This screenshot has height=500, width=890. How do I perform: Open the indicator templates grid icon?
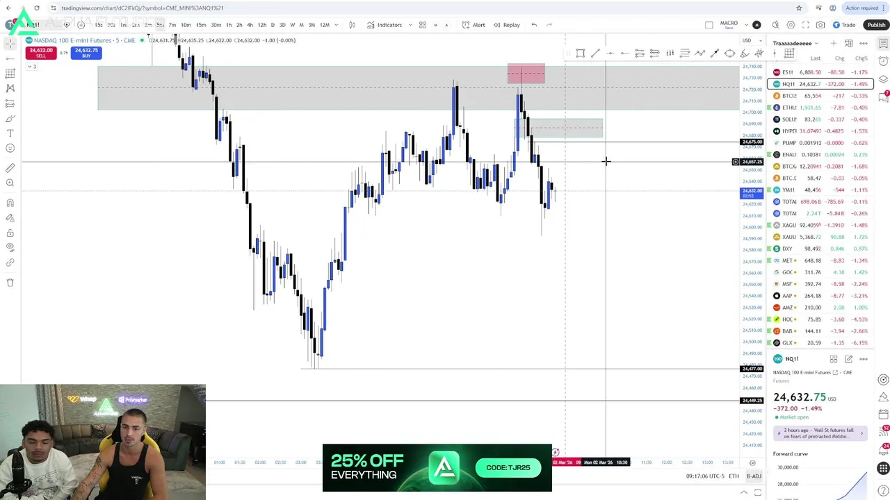[x=422, y=25]
